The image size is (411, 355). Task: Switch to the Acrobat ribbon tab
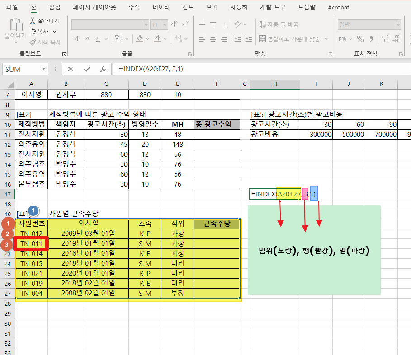tap(338, 7)
